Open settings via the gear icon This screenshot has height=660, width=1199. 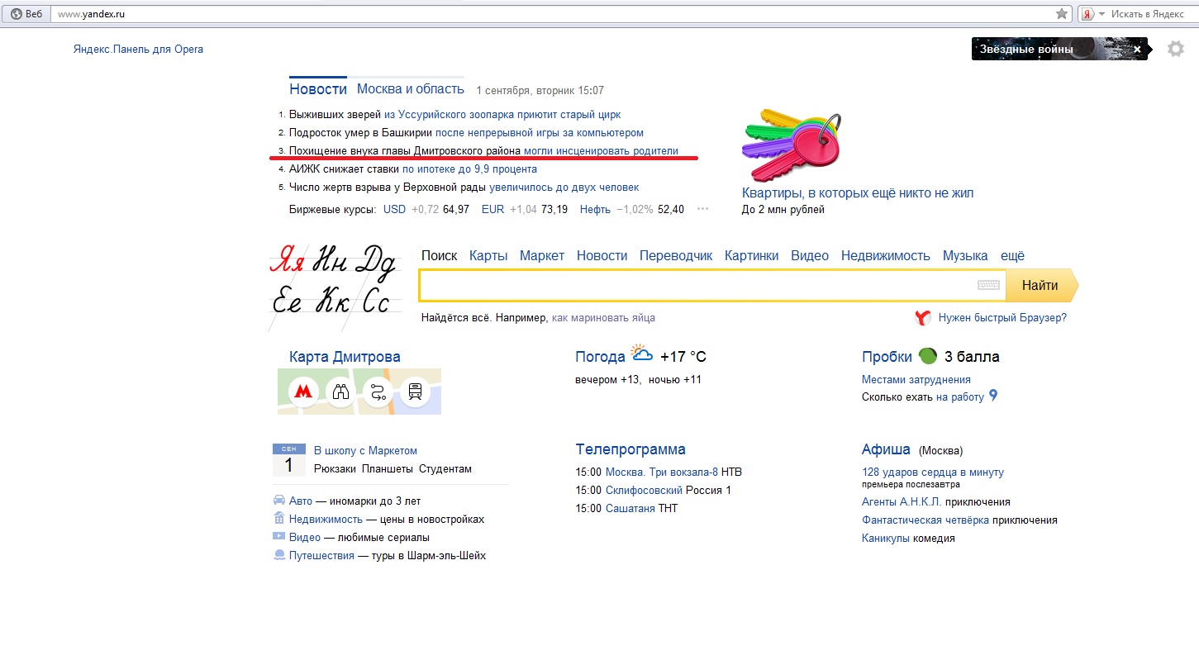point(1175,50)
